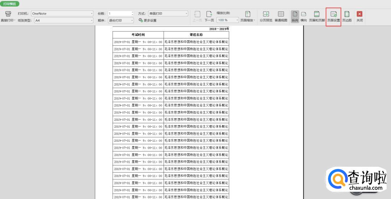Screen dimensions: 391x199
Task: Open the 顺序 逐份打印 dropdown
Action: coord(121,20)
